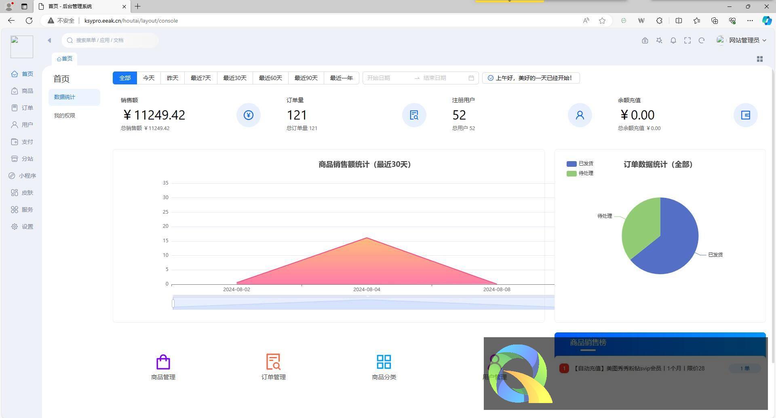Select the 最近7天 date filter
Viewport: 776px width, 418px height.
(x=201, y=78)
